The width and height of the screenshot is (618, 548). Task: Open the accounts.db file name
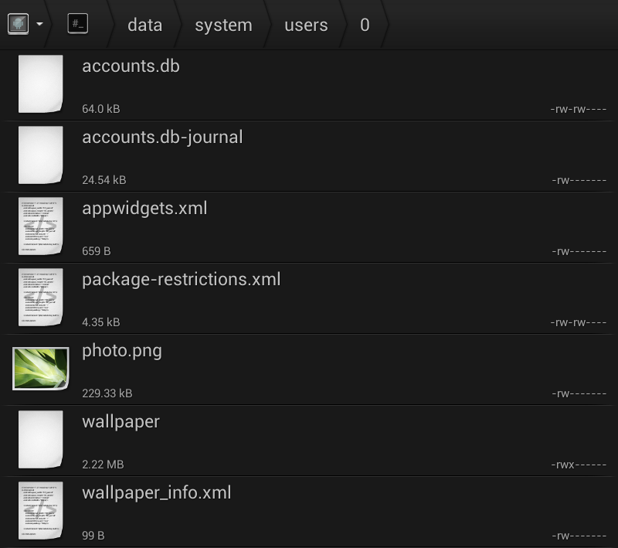131,66
